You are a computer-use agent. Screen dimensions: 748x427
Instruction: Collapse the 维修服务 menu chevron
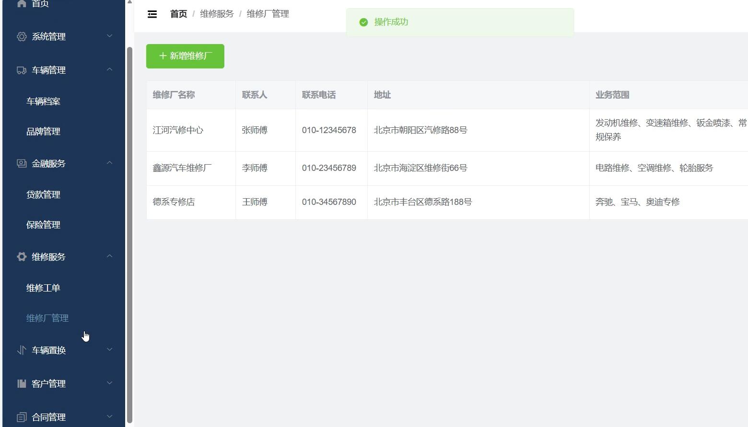[109, 256]
